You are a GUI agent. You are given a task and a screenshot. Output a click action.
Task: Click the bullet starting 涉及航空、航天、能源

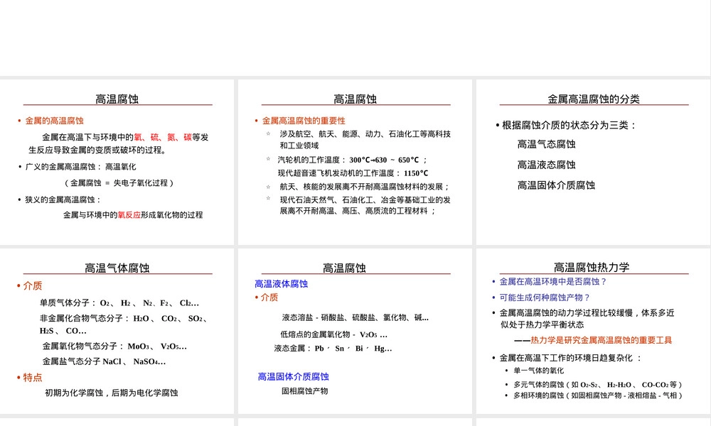coord(365,139)
